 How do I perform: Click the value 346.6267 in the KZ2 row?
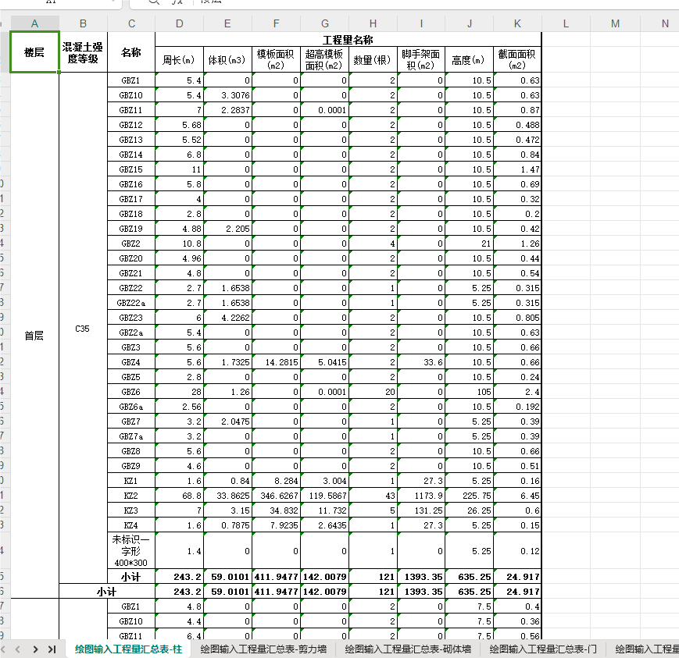(276, 496)
